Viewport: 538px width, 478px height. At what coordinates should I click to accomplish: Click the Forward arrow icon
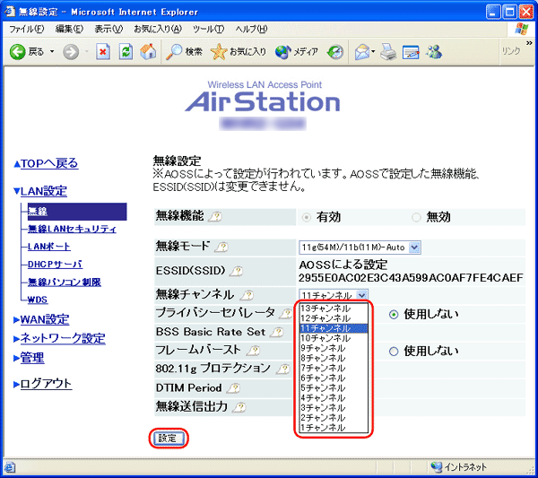click(71, 52)
